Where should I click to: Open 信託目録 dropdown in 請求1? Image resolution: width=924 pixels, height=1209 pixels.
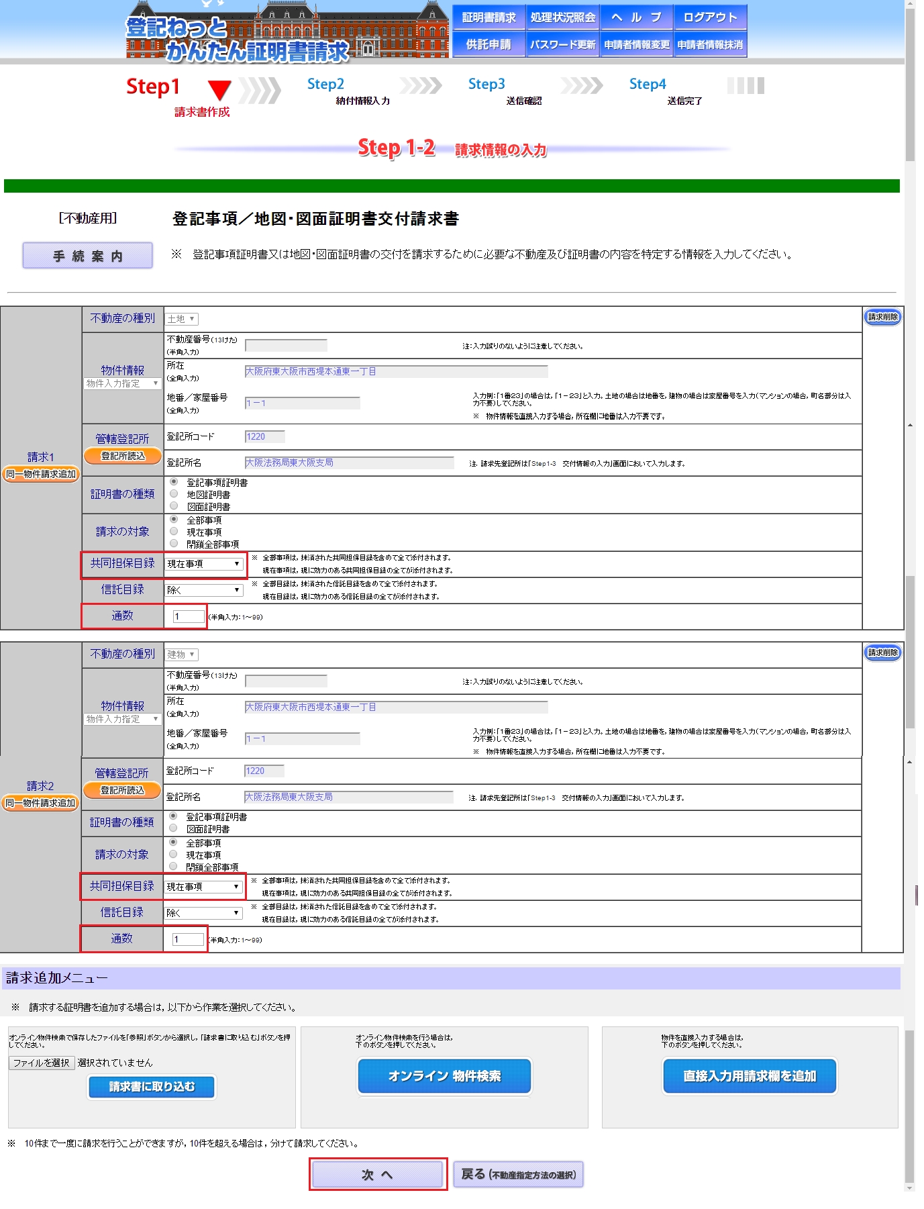point(204,590)
